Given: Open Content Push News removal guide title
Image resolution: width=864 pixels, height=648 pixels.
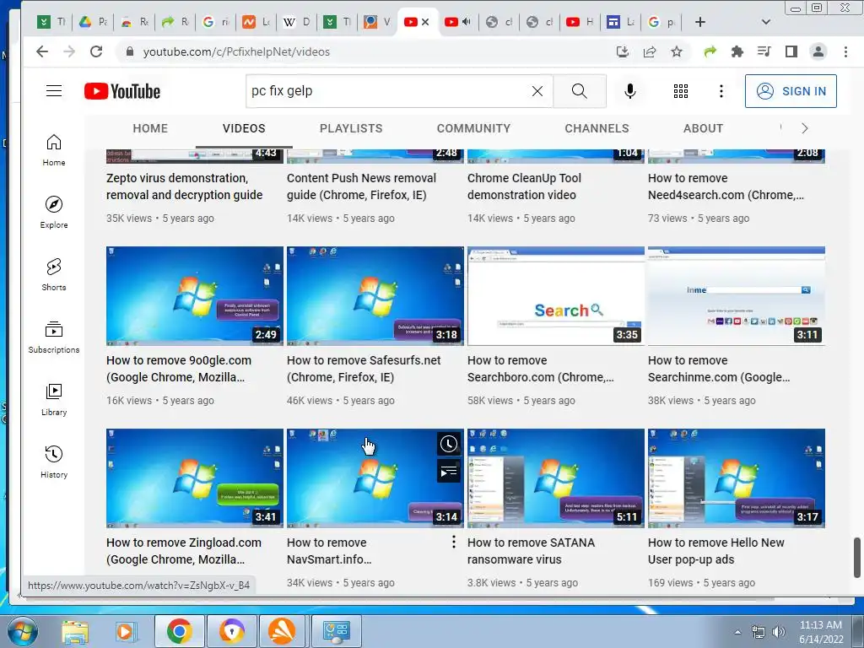Looking at the screenshot, I should click(361, 186).
